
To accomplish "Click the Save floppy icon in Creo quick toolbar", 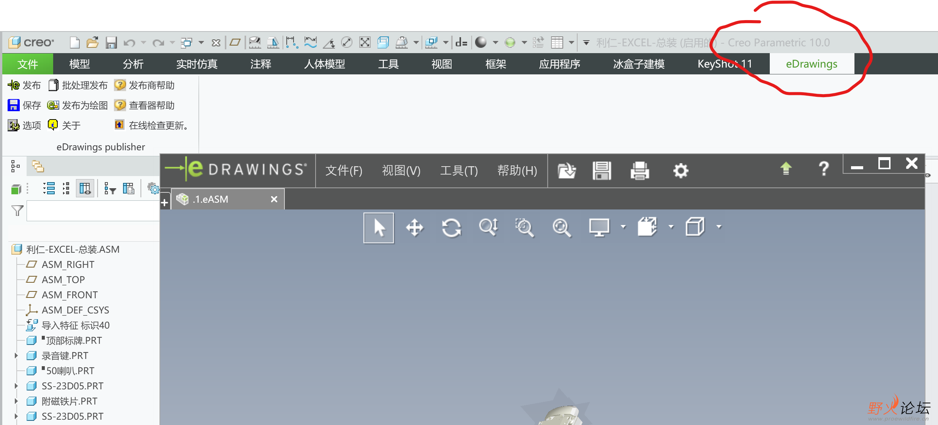I will click(111, 42).
